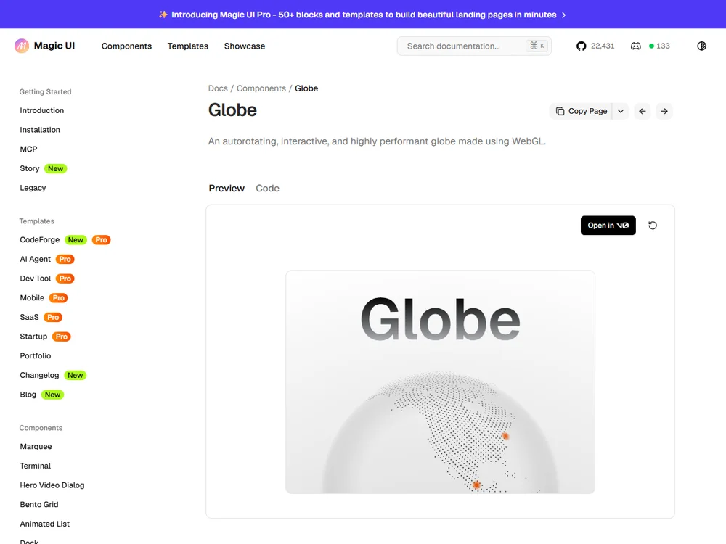Image resolution: width=726 pixels, height=544 pixels.
Task: Go to previous page arrow
Action: [643, 111]
